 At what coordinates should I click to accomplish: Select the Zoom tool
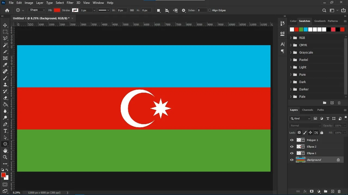pos(5,157)
